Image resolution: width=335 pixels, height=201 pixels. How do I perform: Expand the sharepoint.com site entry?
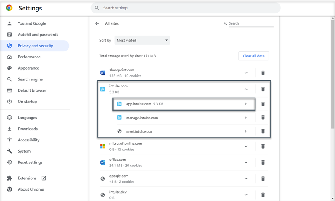click(x=246, y=73)
